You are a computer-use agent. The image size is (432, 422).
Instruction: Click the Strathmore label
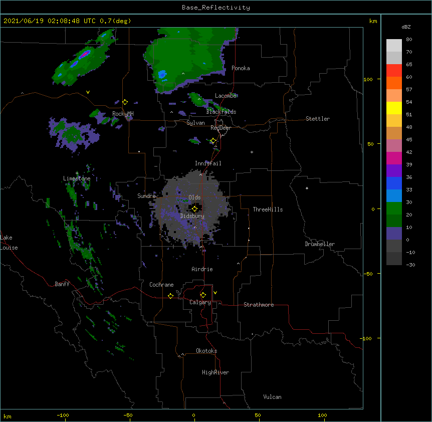pos(259,305)
